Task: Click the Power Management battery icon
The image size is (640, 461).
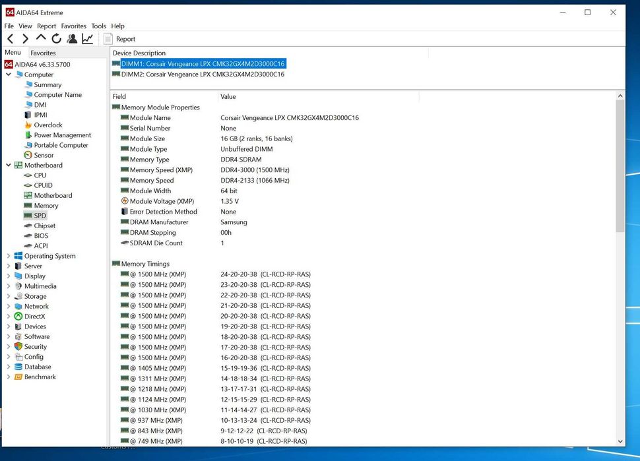Action: [28, 135]
